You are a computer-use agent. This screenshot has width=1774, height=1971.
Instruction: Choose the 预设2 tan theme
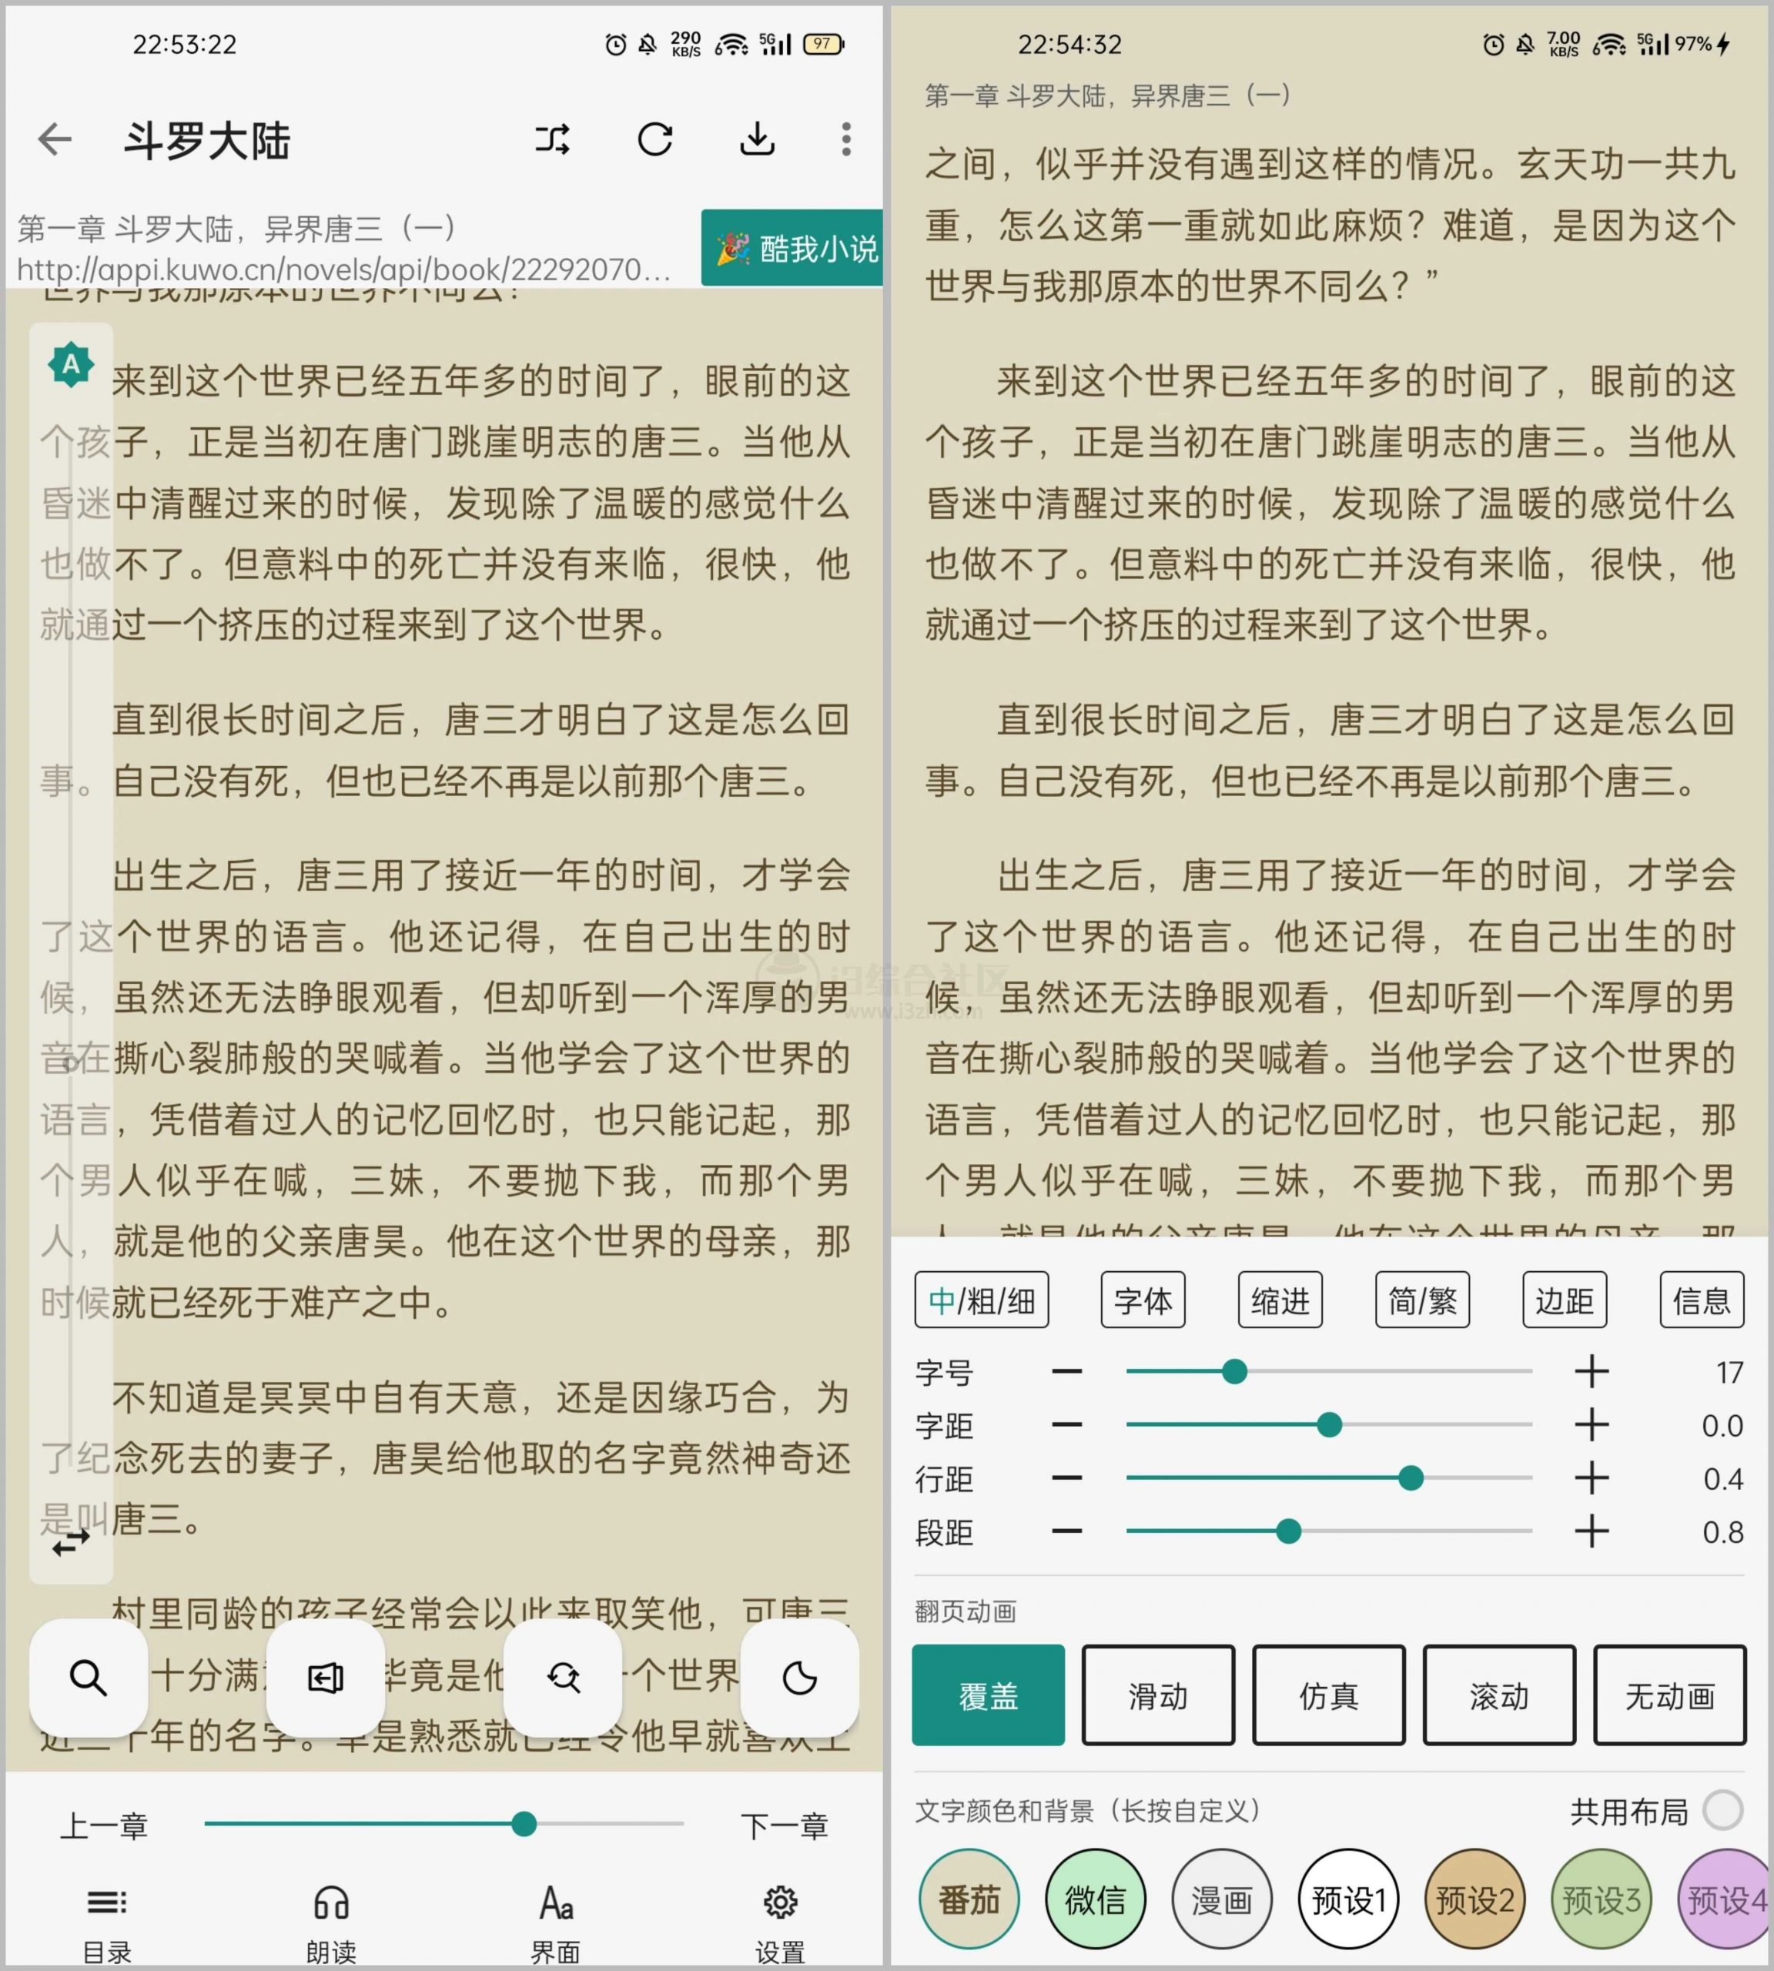[1474, 1899]
